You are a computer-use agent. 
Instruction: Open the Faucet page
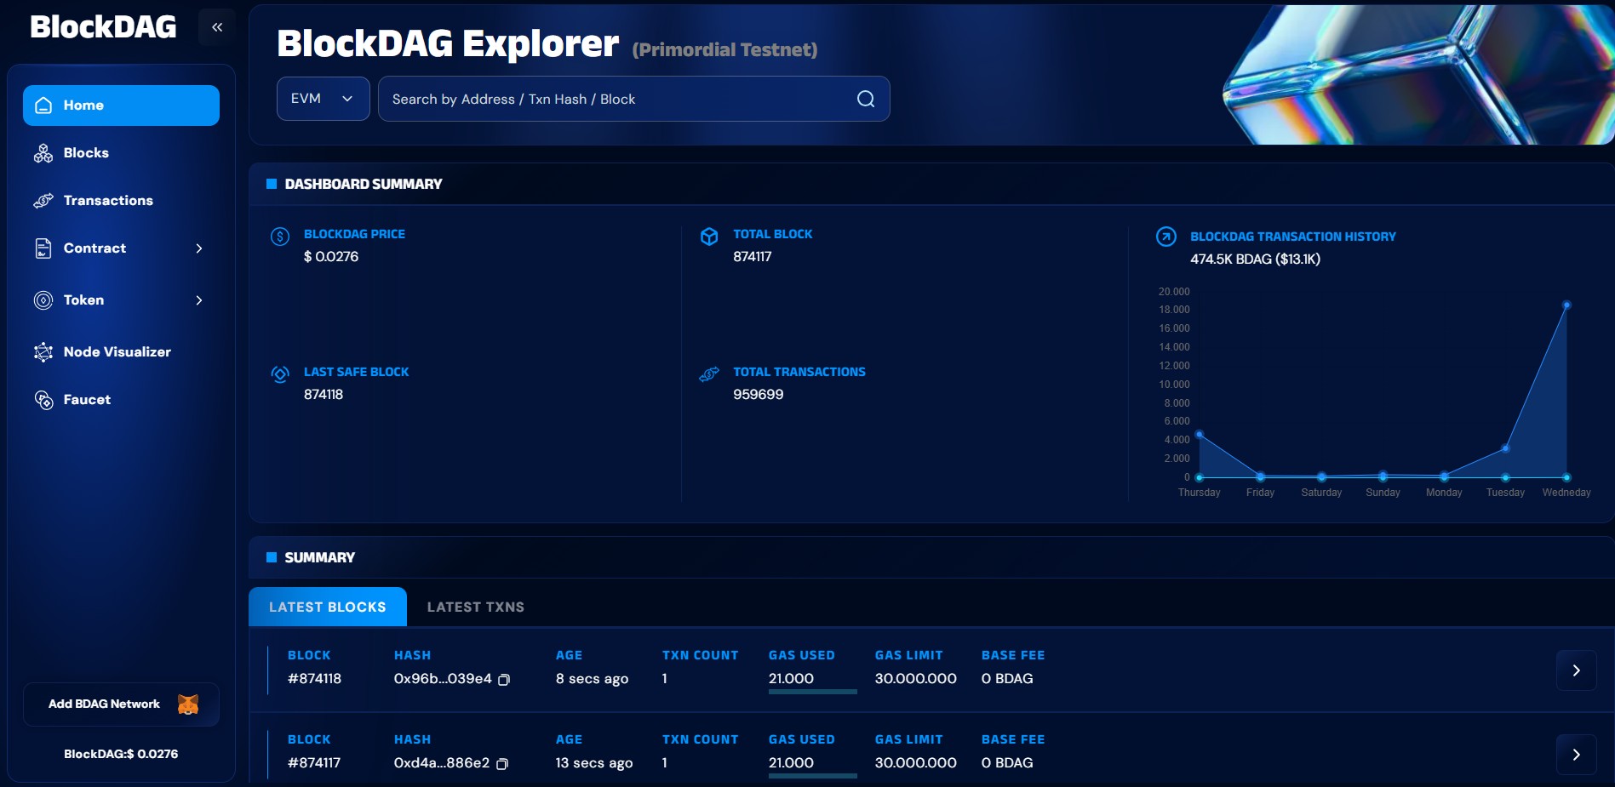[87, 400]
